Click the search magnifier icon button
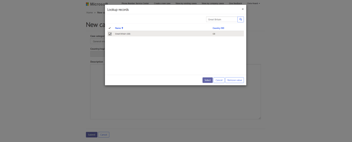The width and height of the screenshot is (352, 142). pos(241,20)
